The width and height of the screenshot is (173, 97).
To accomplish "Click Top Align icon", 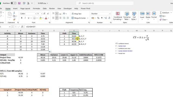I will (x=53, y=13).
